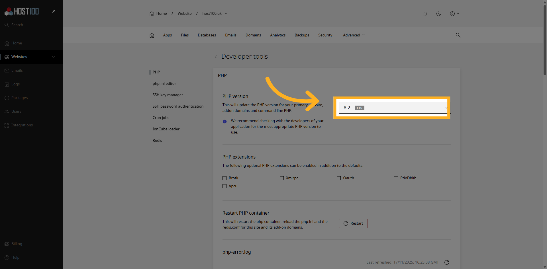Open SSH key manager

point(168,95)
